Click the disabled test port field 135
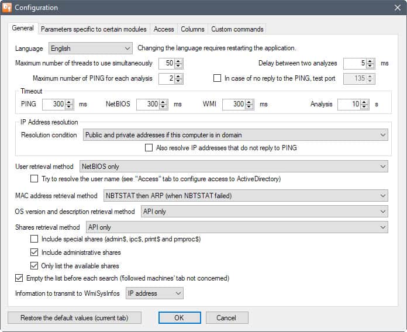Image resolution: width=407 pixels, height=332 pixels. 355,78
